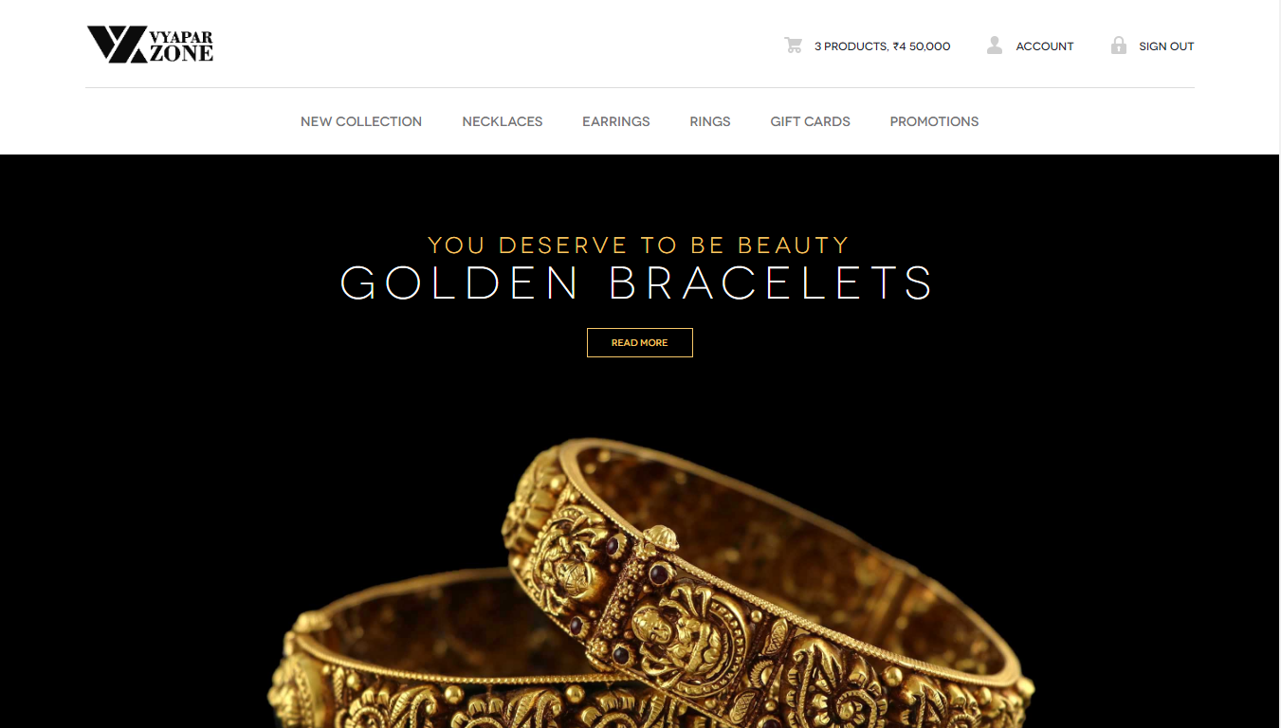Open the Account link
This screenshot has width=1281, height=728.
click(1045, 46)
